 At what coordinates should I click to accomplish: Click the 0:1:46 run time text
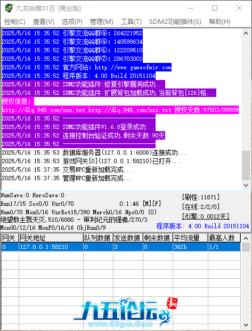click(x=129, y=204)
